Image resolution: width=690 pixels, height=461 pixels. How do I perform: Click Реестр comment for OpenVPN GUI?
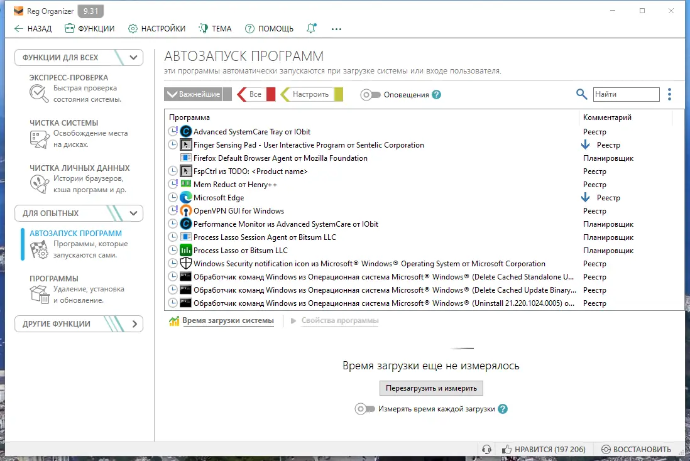point(594,210)
